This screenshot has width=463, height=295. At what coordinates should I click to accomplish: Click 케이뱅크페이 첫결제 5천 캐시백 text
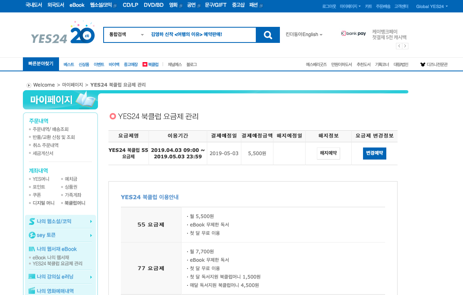coord(389,34)
